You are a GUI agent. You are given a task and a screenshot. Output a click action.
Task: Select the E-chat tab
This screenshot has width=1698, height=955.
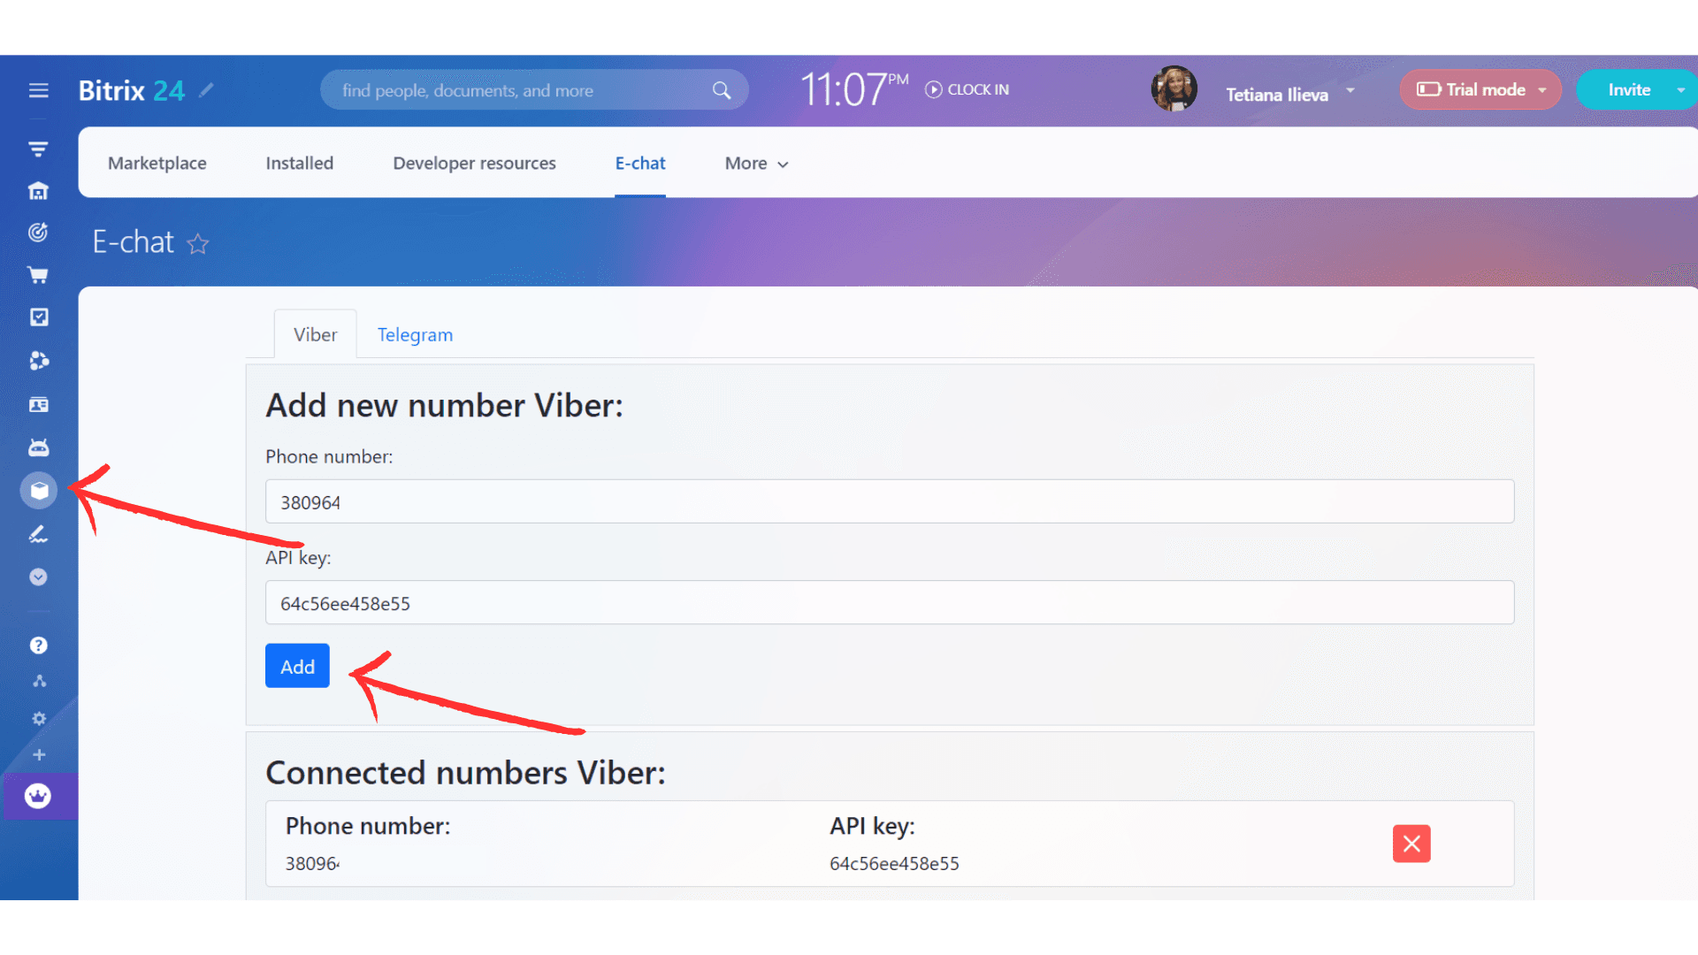[x=640, y=164]
